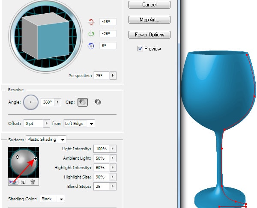257x208 pixels.
Task: Open the Highlight Intensity arrow
Action: click(113, 167)
